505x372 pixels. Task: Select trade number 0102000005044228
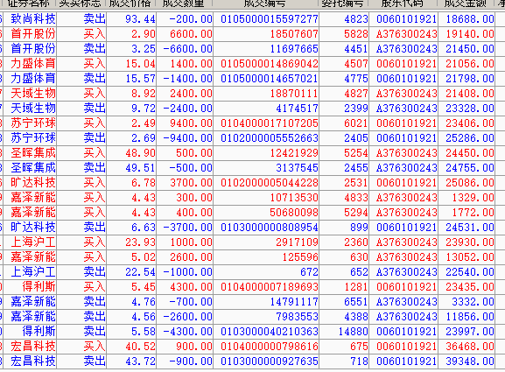coord(270,183)
